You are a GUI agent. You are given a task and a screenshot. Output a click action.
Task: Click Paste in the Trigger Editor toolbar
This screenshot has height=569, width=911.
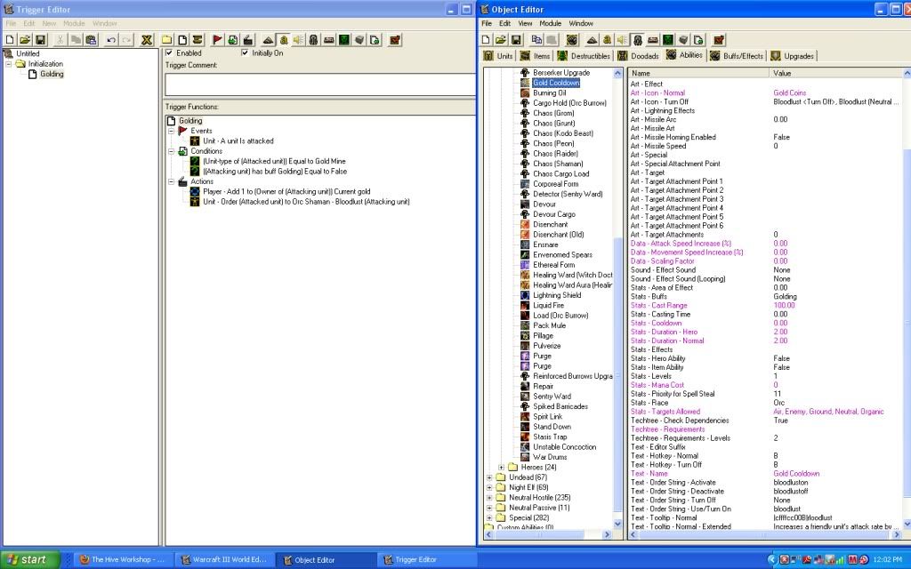(92, 39)
